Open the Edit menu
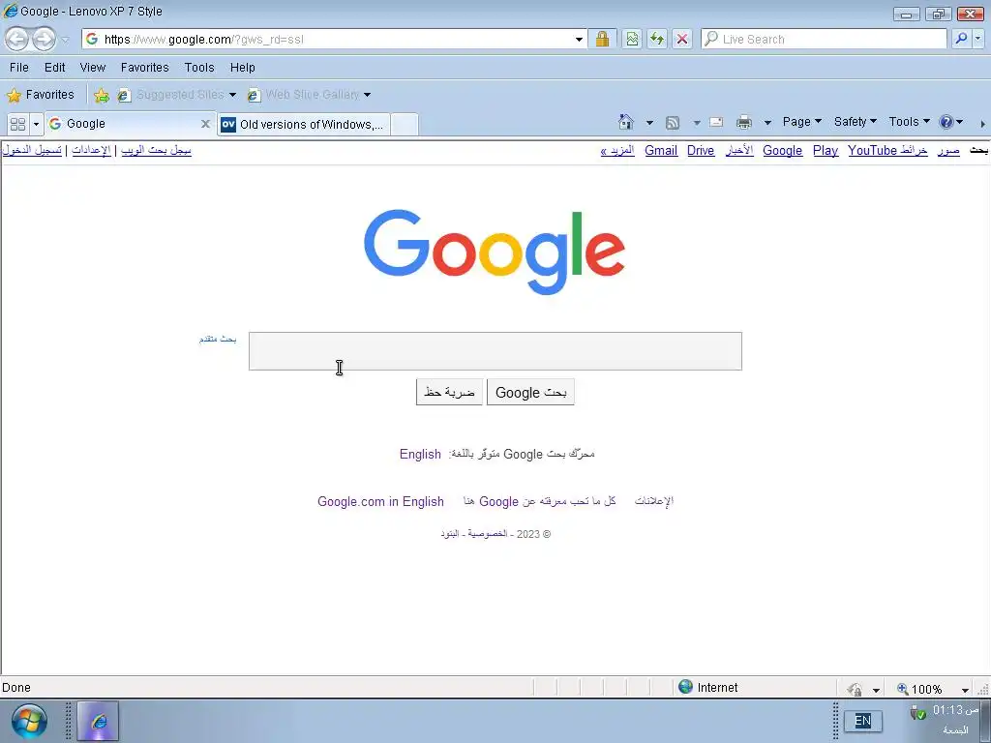 [54, 67]
